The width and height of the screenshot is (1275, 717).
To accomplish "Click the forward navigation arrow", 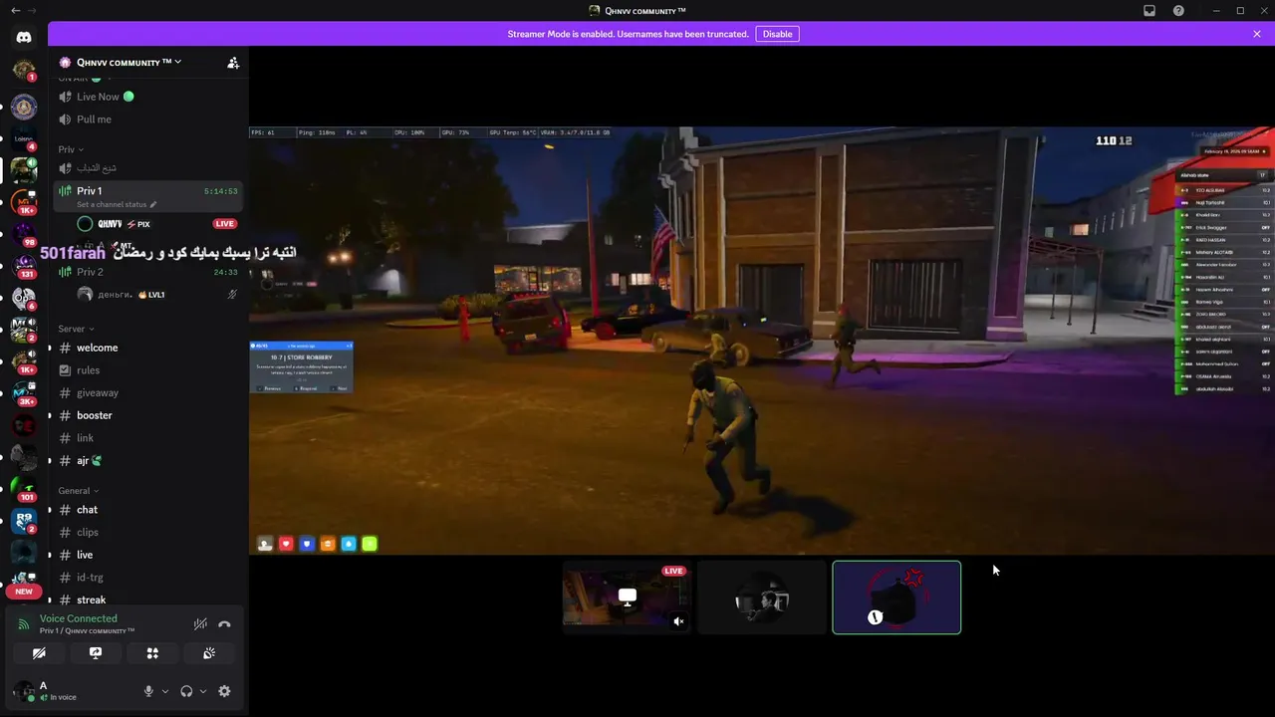I will pos(32,10).
